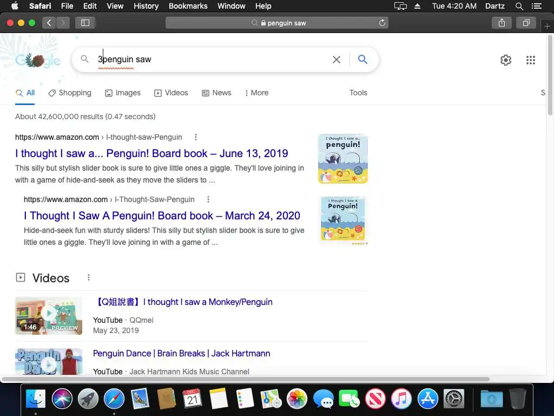Screen dimensions: 554x416
Task: Click the Safari compass icon in the Dock
Action: pyautogui.click(x=114, y=398)
